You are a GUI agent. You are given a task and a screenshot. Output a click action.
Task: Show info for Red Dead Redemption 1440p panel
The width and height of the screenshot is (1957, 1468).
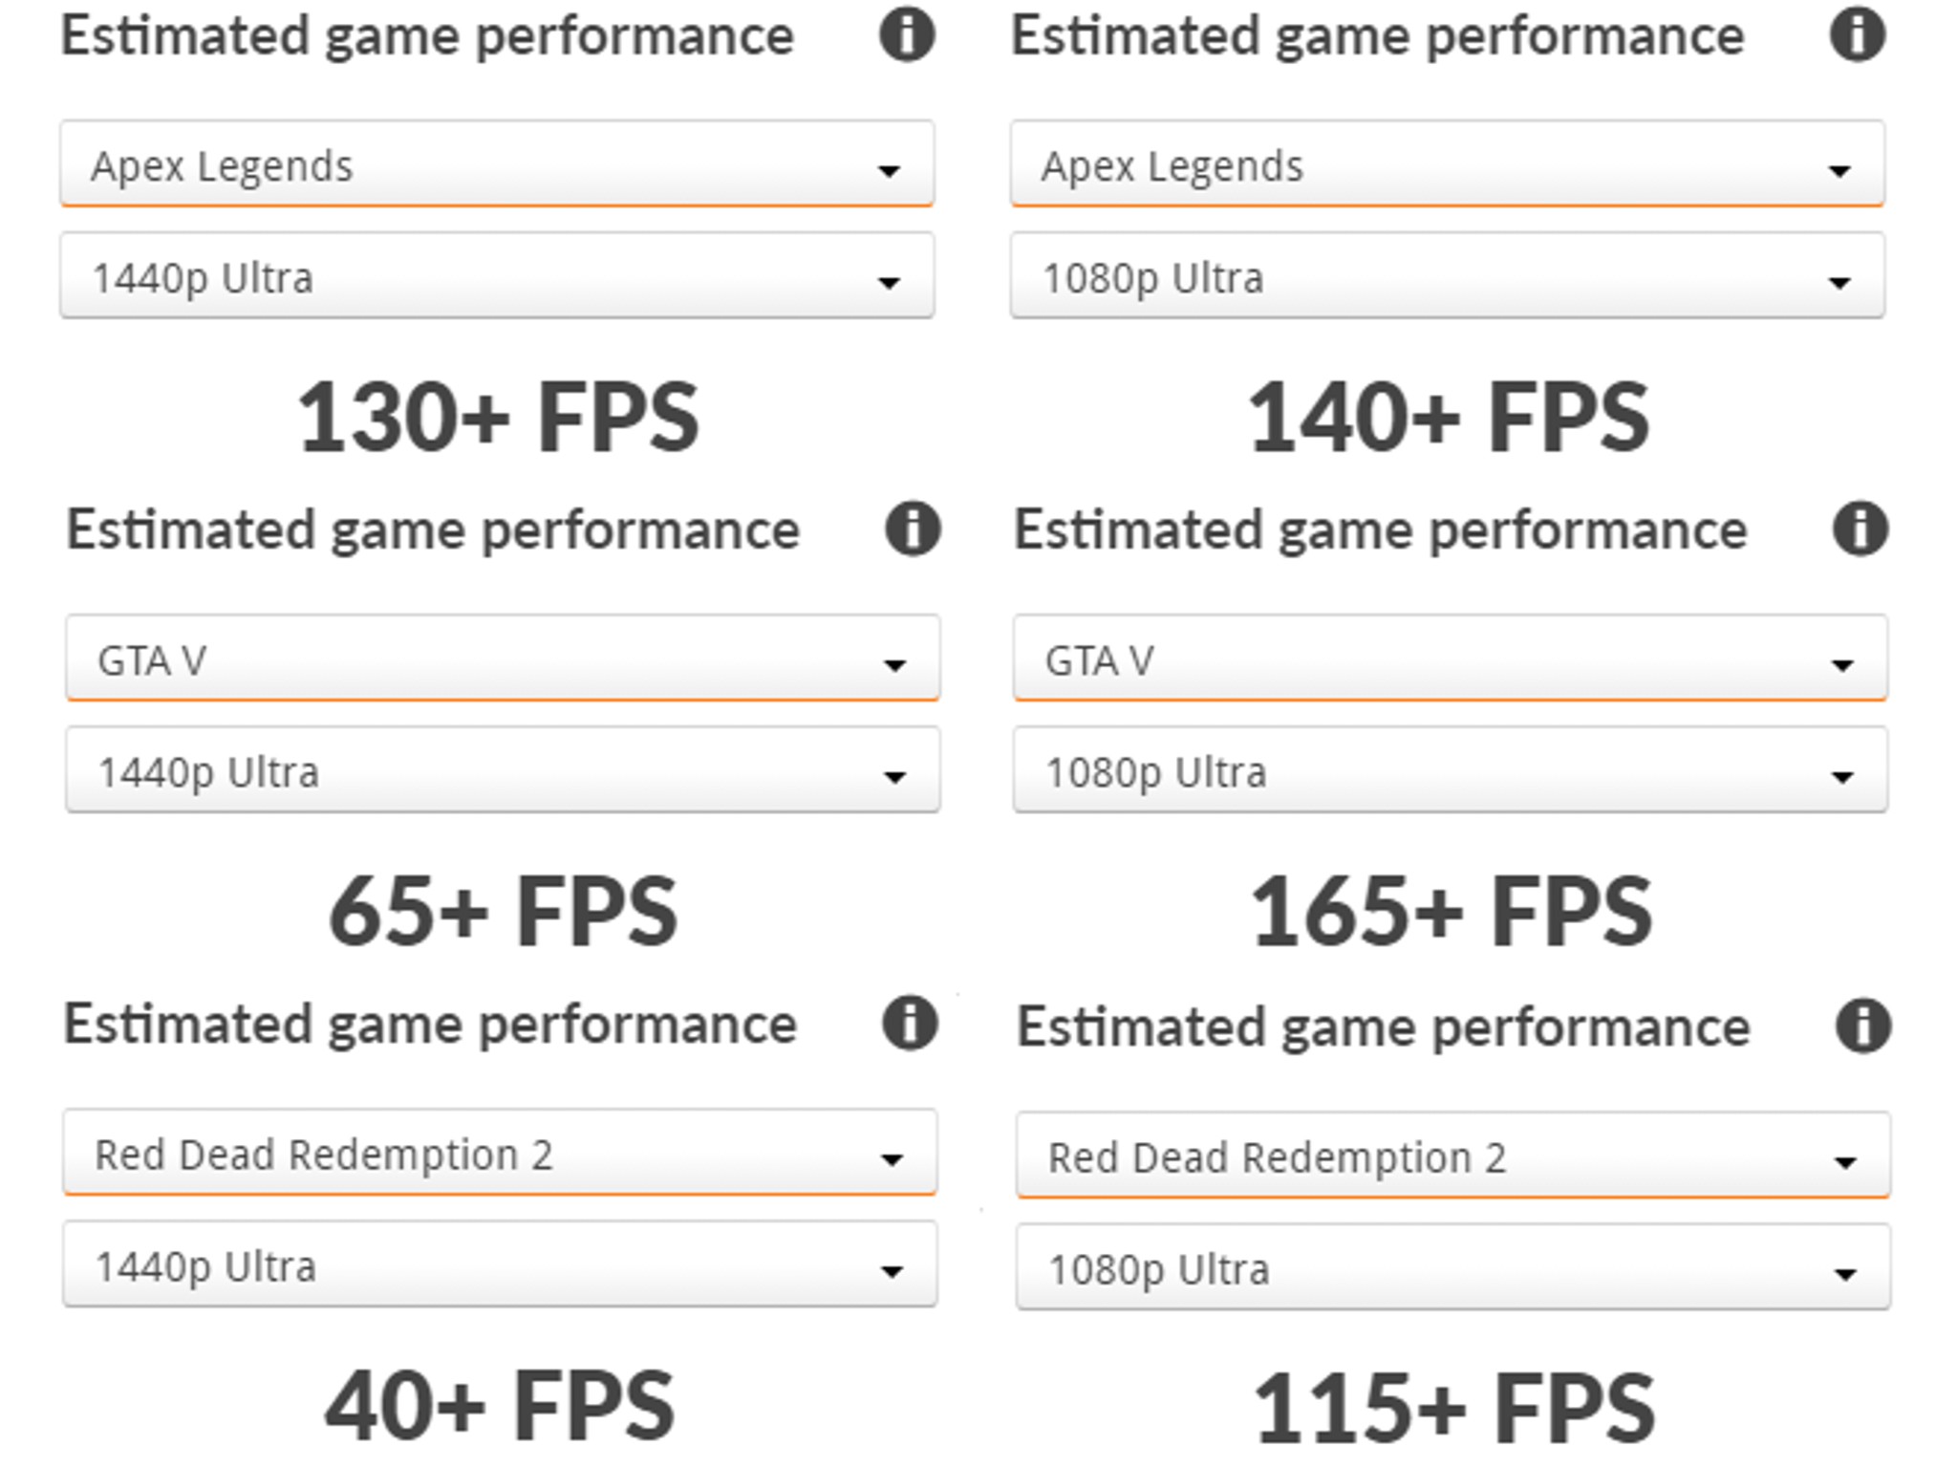(x=910, y=1024)
